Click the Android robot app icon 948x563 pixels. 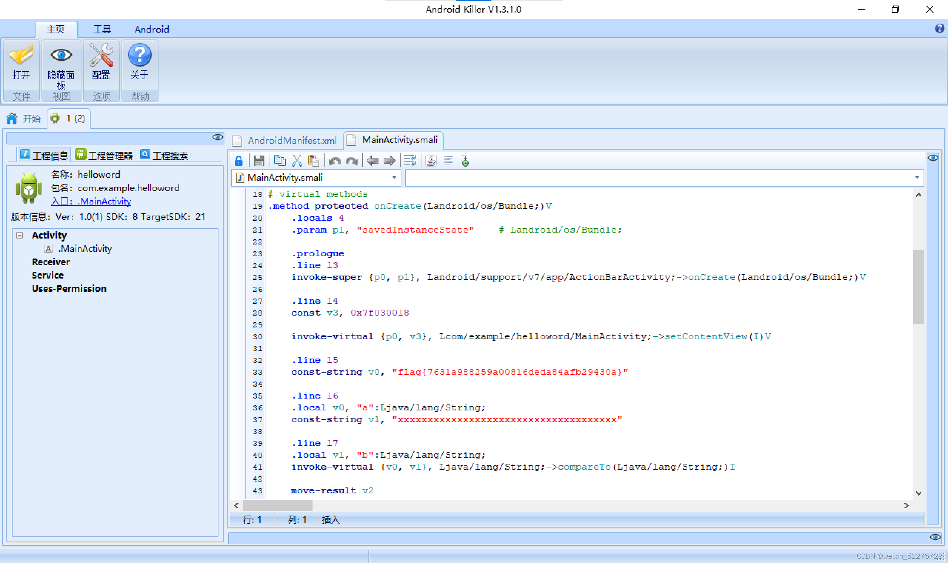(x=29, y=189)
